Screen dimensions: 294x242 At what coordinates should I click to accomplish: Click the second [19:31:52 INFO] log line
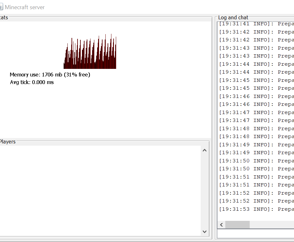pyautogui.click(x=257, y=201)
